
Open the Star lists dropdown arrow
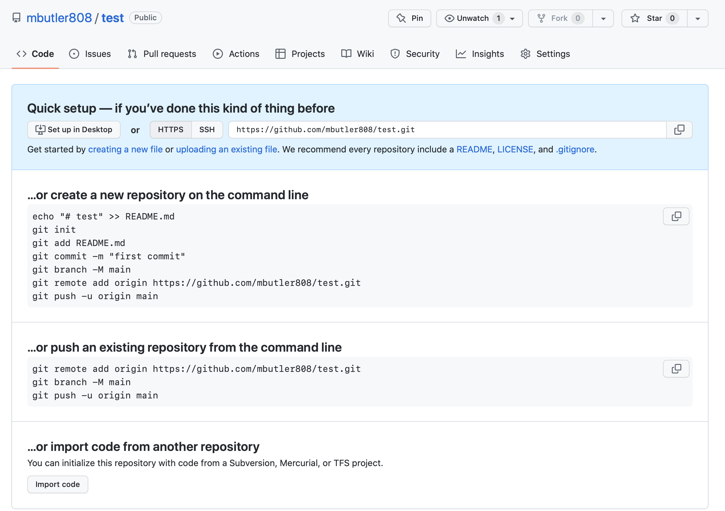(x=697, y=19)
